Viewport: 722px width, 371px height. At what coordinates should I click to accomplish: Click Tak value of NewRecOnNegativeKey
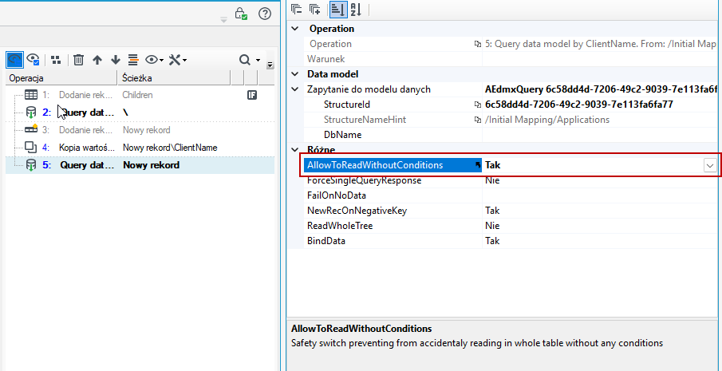tap(492, 211)
